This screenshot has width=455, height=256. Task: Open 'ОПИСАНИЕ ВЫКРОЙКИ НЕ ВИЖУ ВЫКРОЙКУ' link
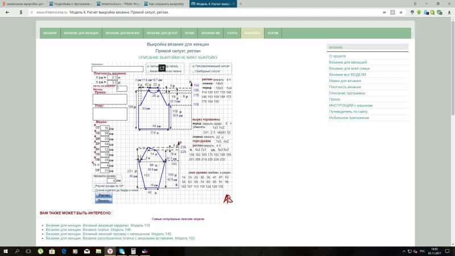(x=178, y=57)
